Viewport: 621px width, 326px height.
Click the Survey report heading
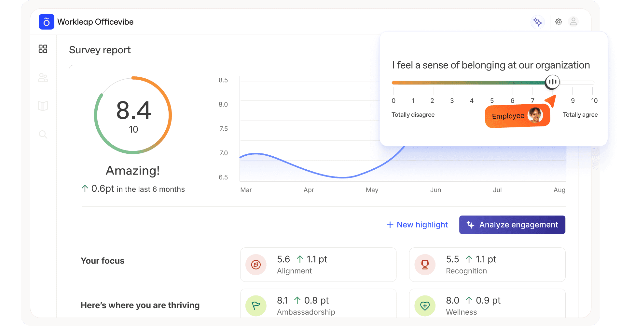tap(100, 50)
